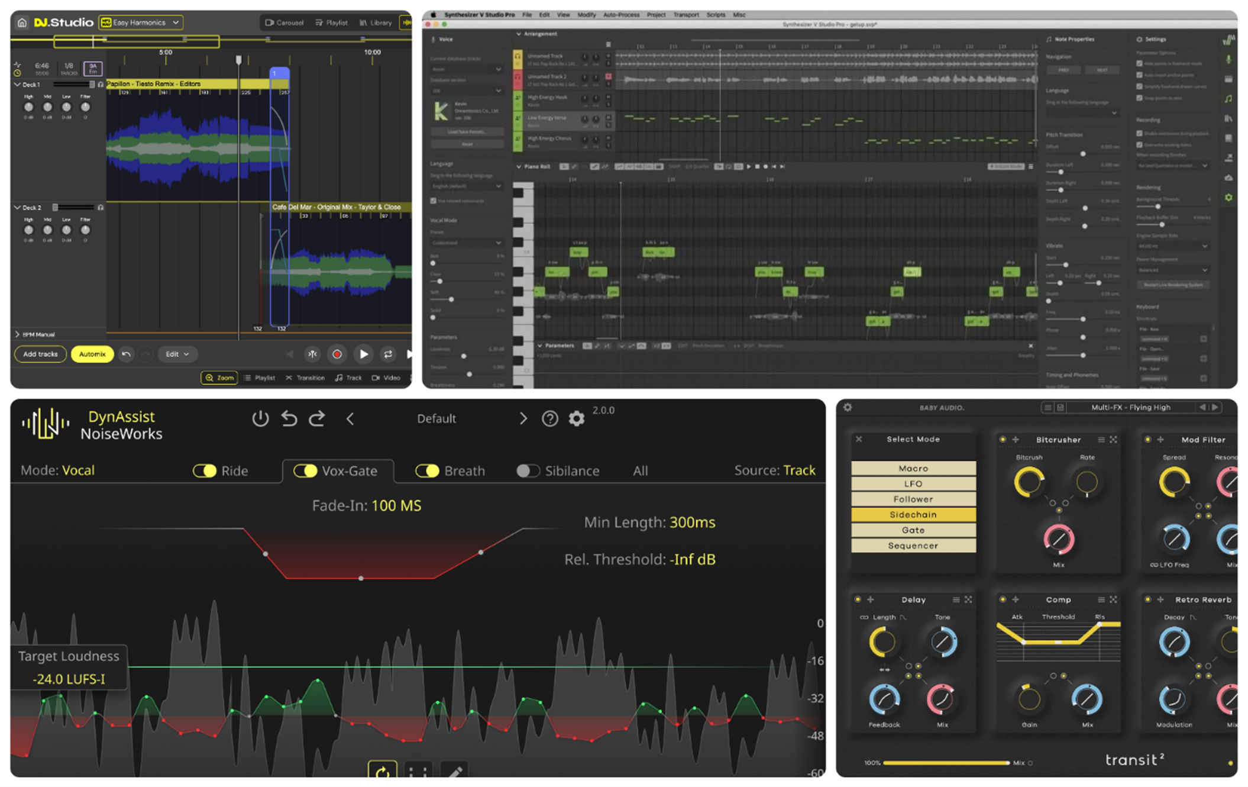Turn off the Ride toggle

[205, 471]
